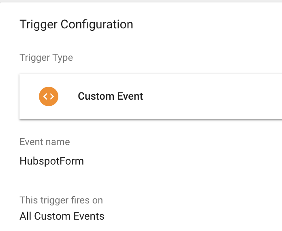Click blank panel area right of Trigger Configuration

[x=207, y=24]
